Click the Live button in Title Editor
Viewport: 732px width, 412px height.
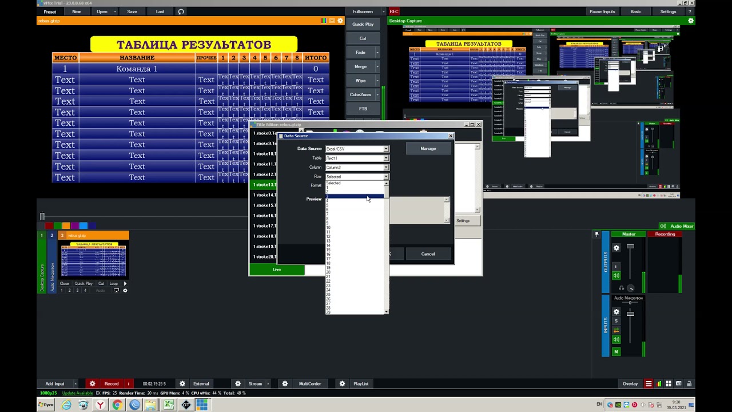(277, 270)
